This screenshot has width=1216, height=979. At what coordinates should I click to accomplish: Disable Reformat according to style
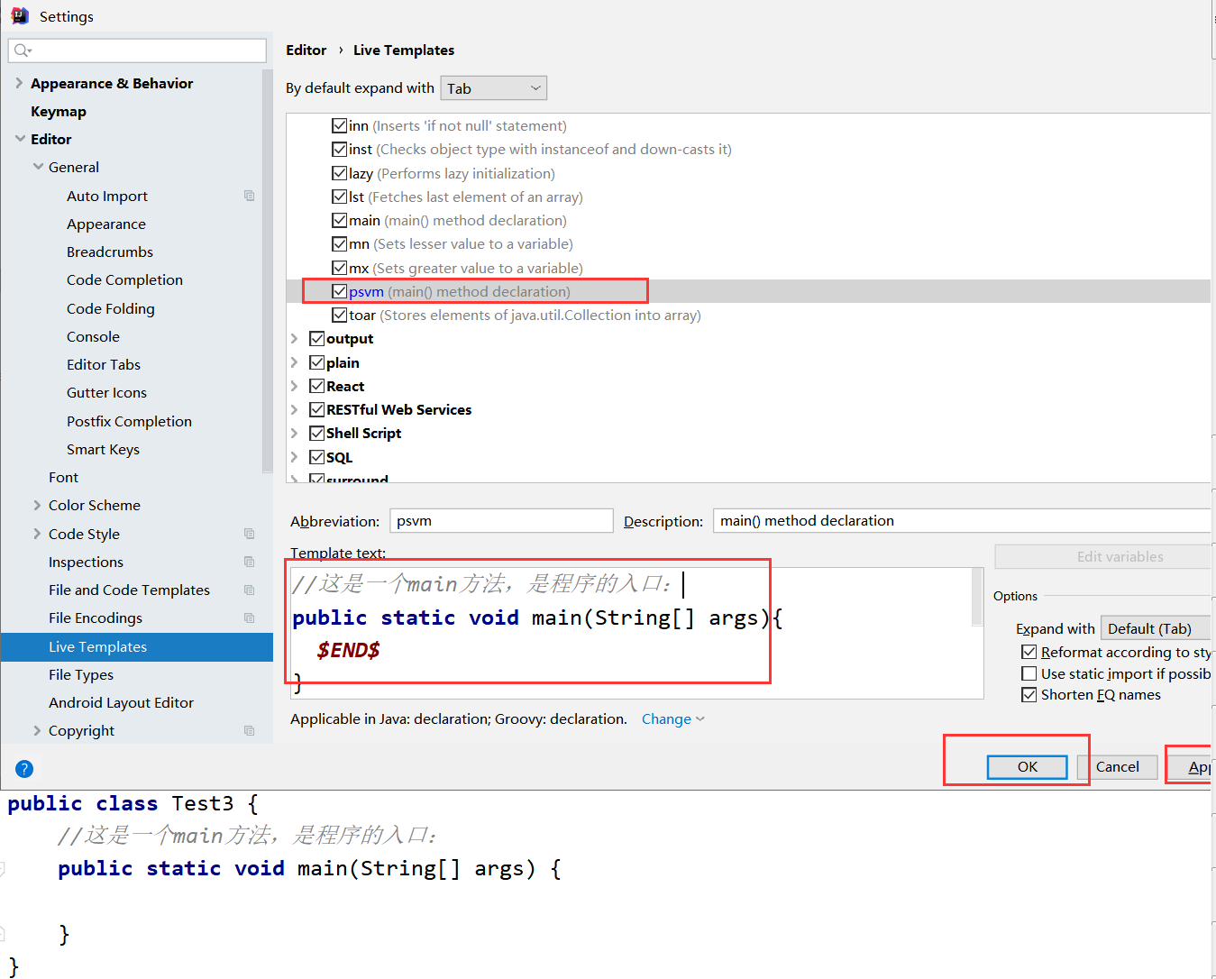pyautogui.click(x=1029, y=652)
